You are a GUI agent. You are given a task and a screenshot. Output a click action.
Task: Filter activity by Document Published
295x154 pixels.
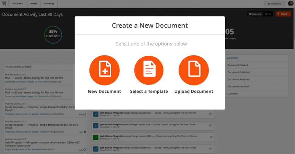(x=239, y=72)
